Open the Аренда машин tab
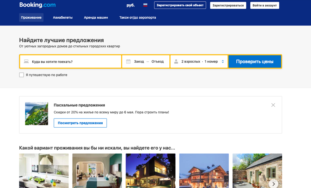 click(96, 18)
